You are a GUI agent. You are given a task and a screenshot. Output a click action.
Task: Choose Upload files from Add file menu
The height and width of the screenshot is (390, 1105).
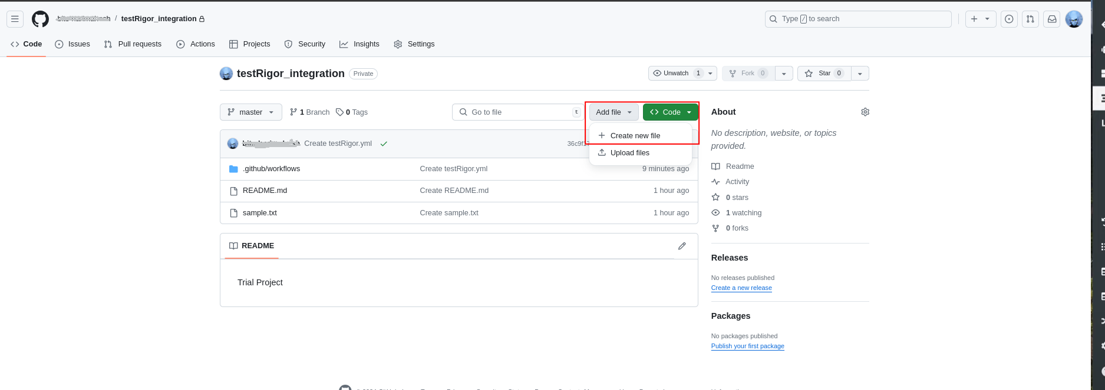point(629,153)
